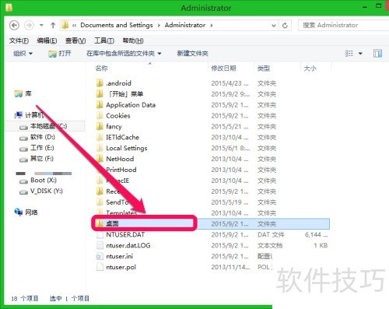Screen dimensions: 389x309
Task: Expand the arrow after Documents and Settings
Action: (159, 26)
